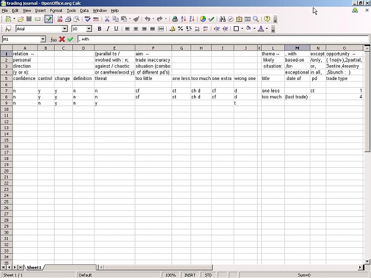Open the Paste options dropdown arrow

129,19
